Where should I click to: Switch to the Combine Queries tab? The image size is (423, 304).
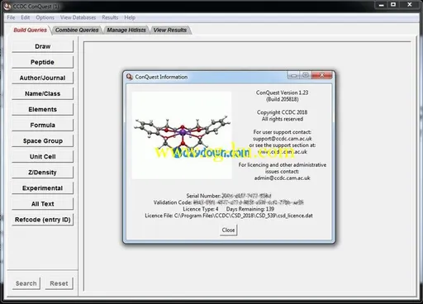coord(77,30)
